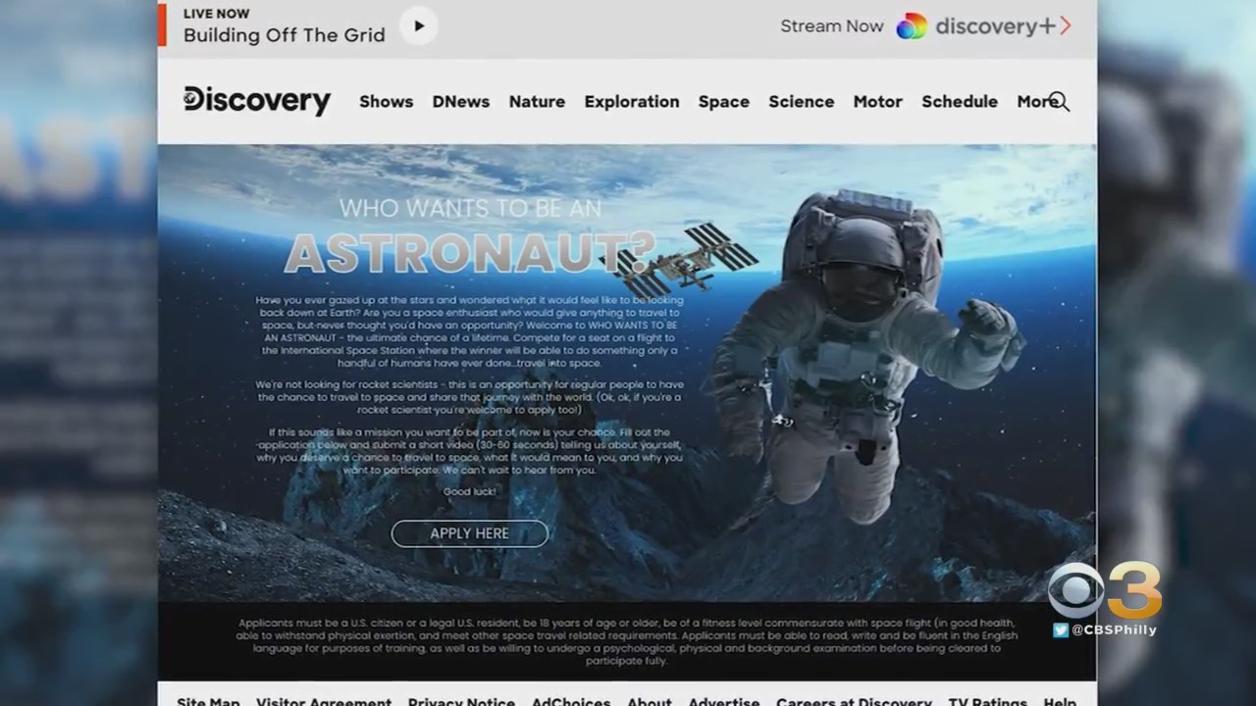Click the arrow next to discovery+
1256x706 pixels.
(1066, 26)
